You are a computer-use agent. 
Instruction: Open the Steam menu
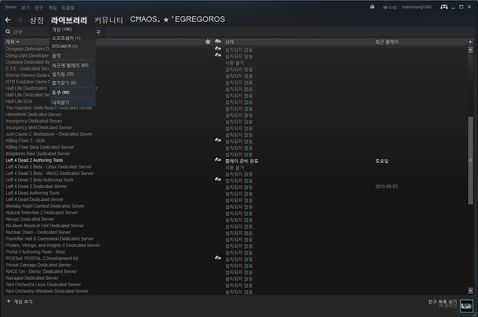(11, 7)
